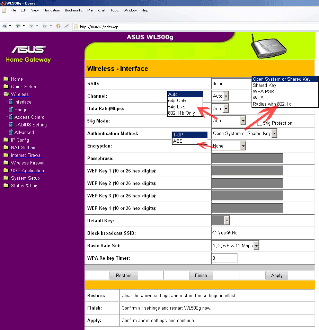Go forward with the forward arrow icon
319x330 pixels.
[31, 26]
